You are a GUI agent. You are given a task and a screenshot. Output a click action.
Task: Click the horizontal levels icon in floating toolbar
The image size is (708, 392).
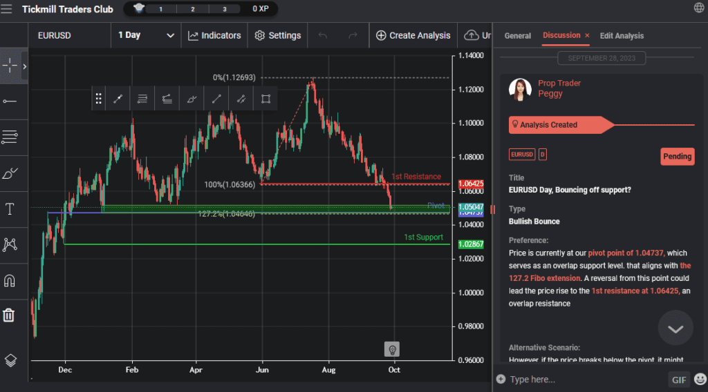(x=142, y=99)
